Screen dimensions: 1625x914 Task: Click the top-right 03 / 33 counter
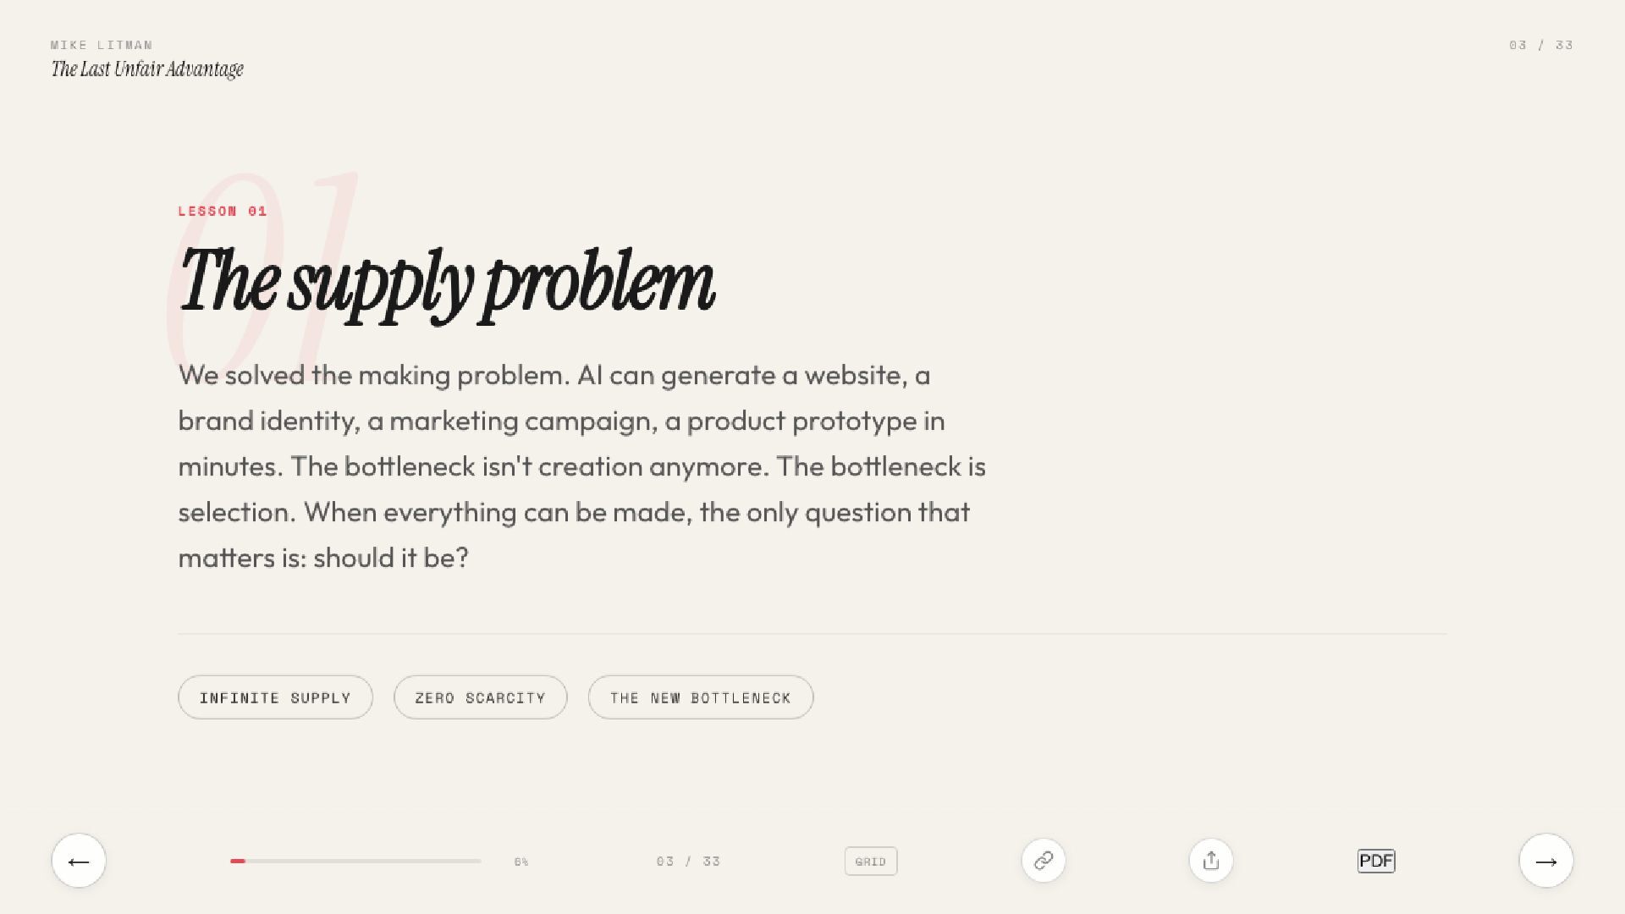(1540, 45)
